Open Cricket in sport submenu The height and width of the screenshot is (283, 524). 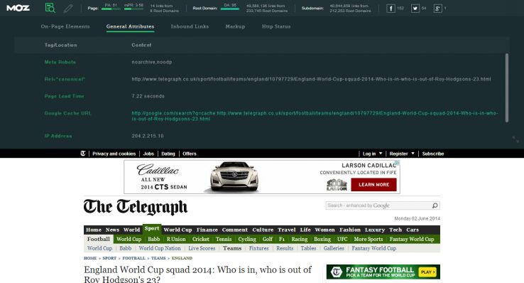201,239
